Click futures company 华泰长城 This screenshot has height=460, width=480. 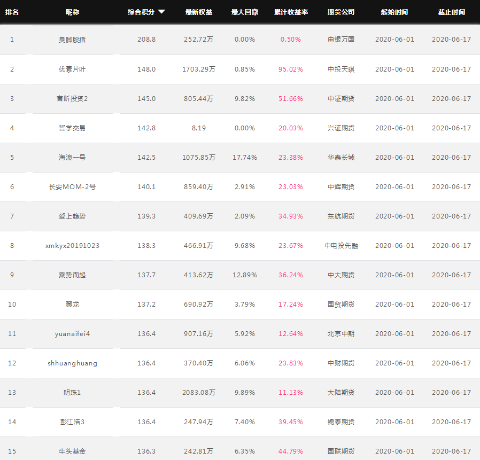(x=341, y=157)
